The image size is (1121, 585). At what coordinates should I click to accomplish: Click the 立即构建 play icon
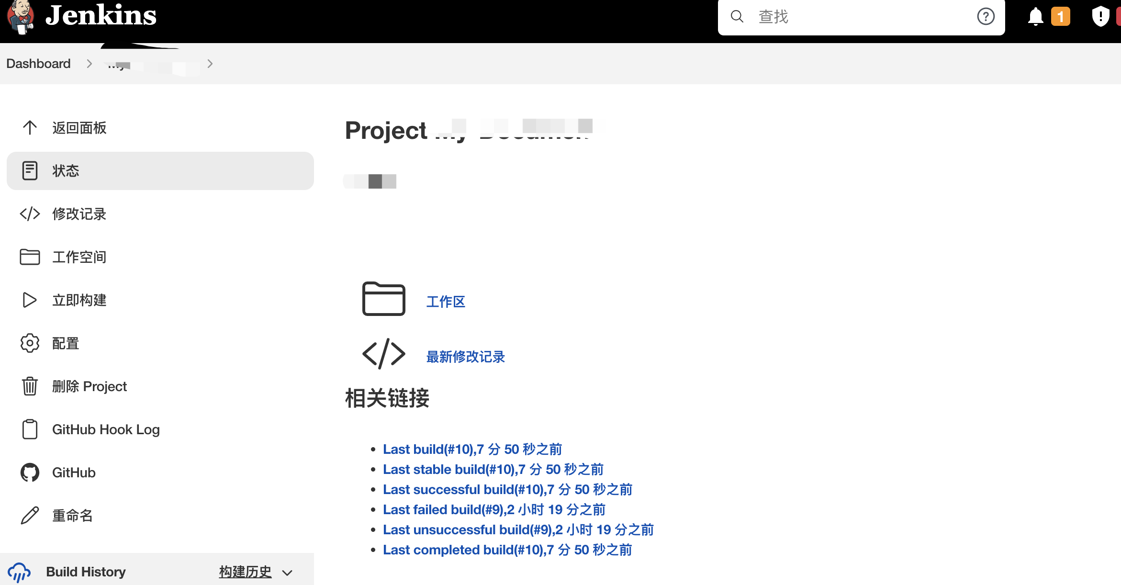(x=30, y=300)
